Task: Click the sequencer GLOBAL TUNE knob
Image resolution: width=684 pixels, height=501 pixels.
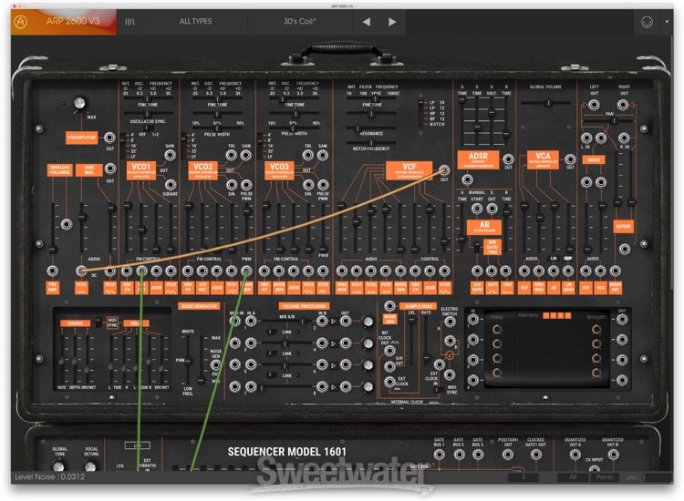Action: coord(59,467)
